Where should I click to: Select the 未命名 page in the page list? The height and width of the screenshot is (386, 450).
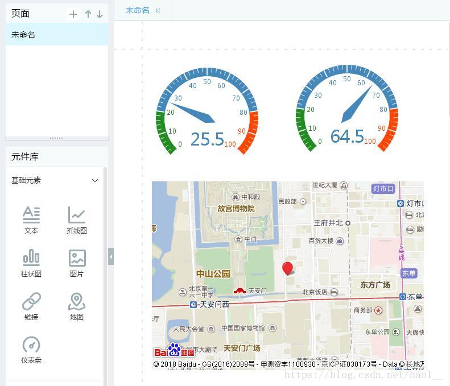[57, 35]
